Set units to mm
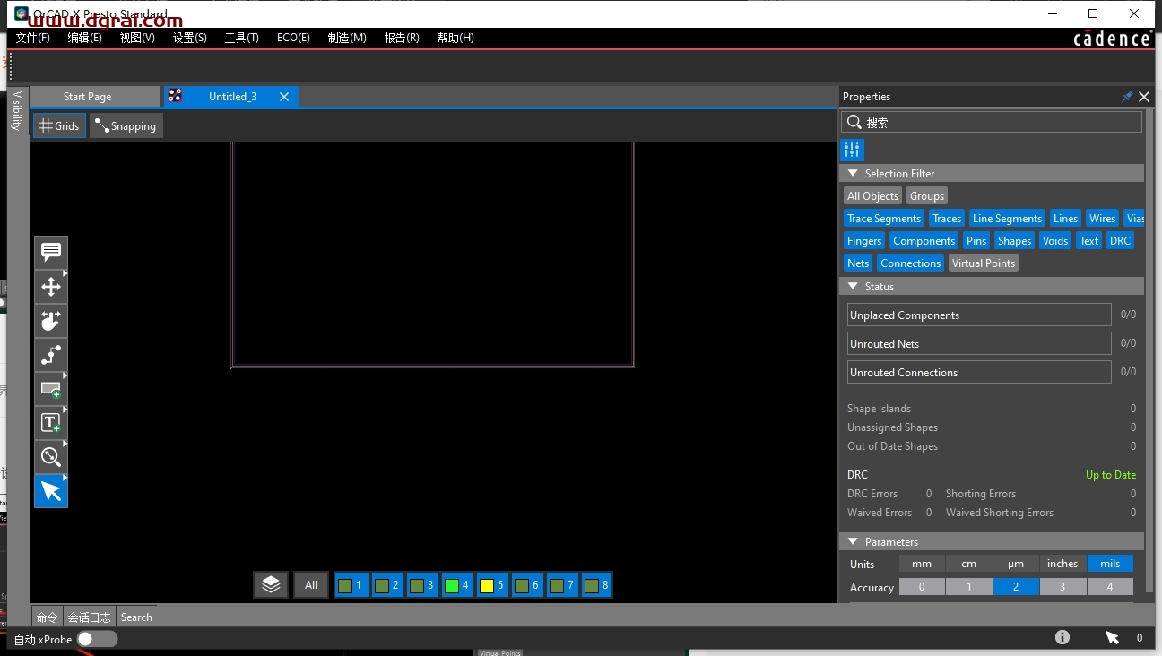 922,564
